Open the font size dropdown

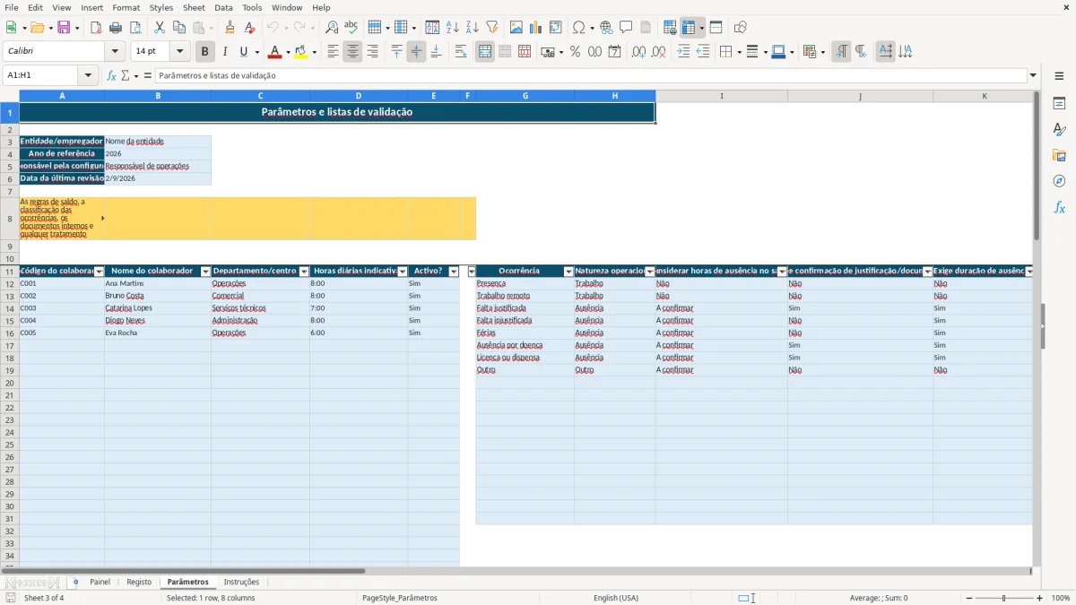(x=179, y=52)
